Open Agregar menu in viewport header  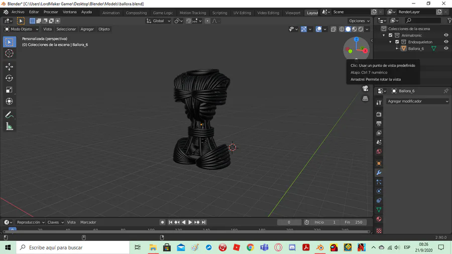87,29
